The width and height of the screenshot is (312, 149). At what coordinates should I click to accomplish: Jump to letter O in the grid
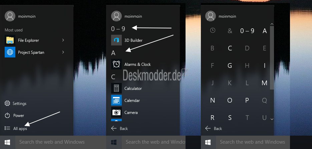click(x=230, y=100)
